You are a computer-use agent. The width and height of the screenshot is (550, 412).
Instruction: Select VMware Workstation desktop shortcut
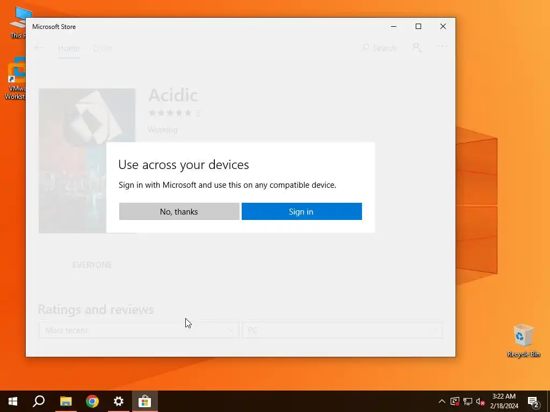(15, 79)
